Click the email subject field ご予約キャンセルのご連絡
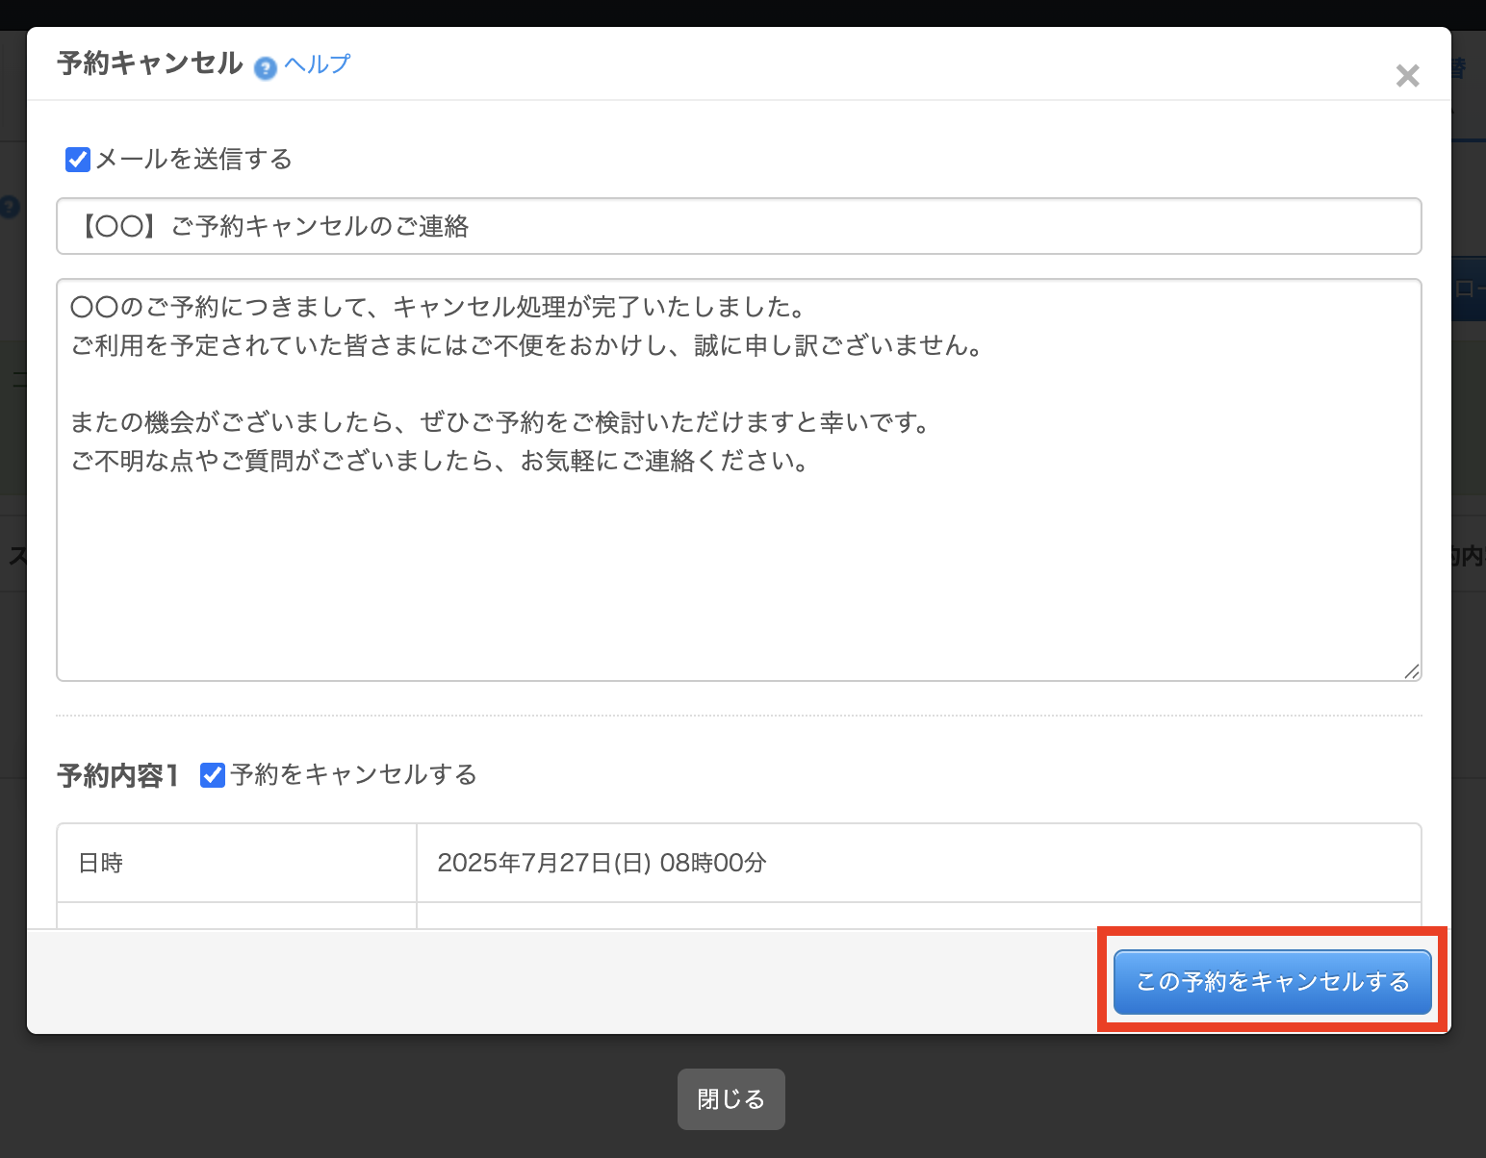 (x=738, y=226)
